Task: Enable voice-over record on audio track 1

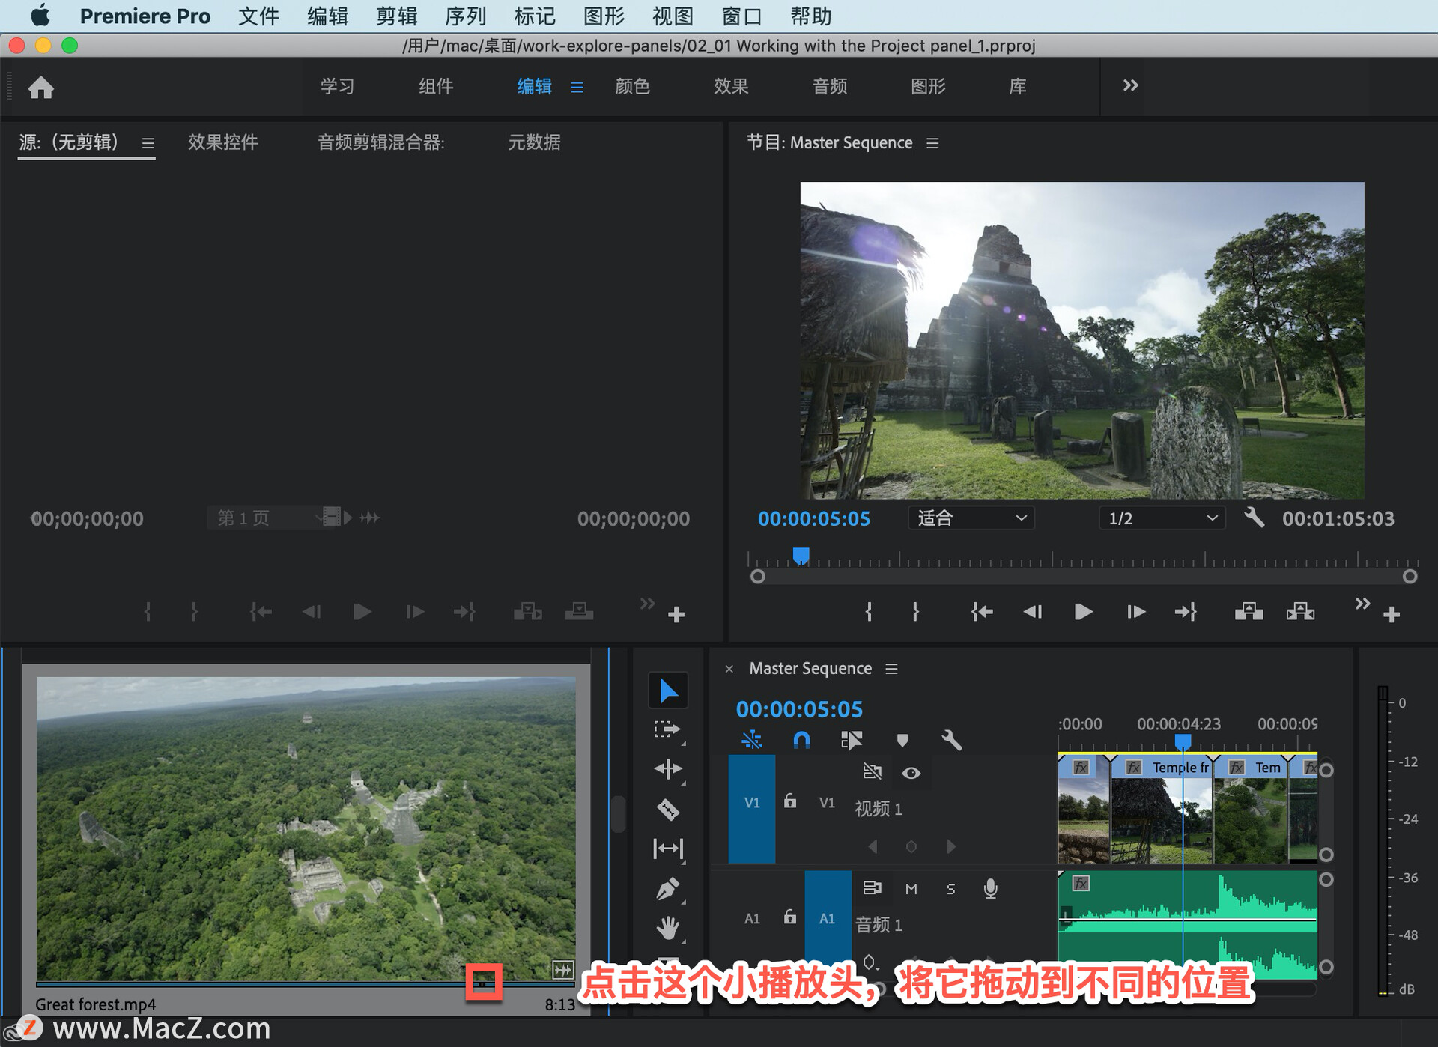Action: point(990,888)
